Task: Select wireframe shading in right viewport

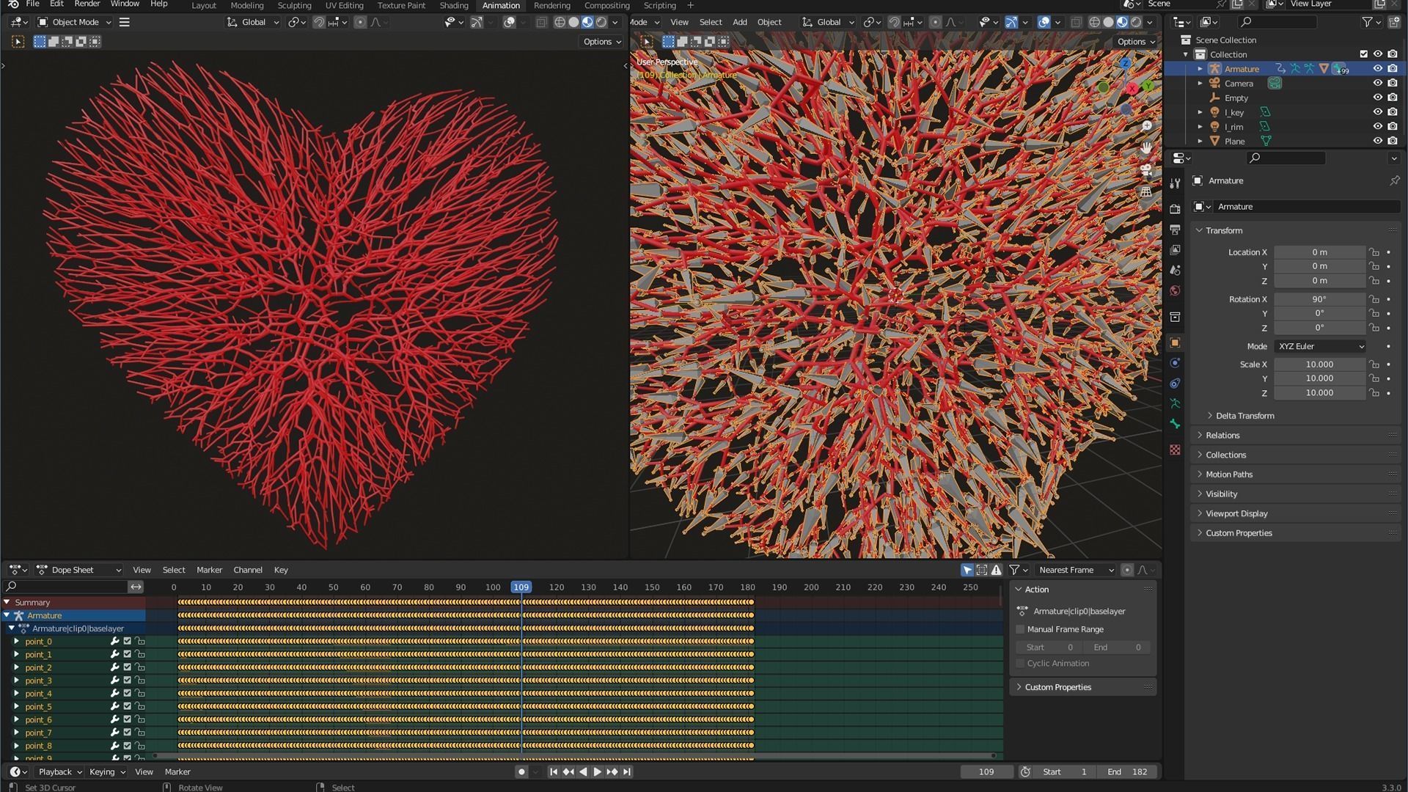Action: pyautogui.click(x=1094, y=22)
